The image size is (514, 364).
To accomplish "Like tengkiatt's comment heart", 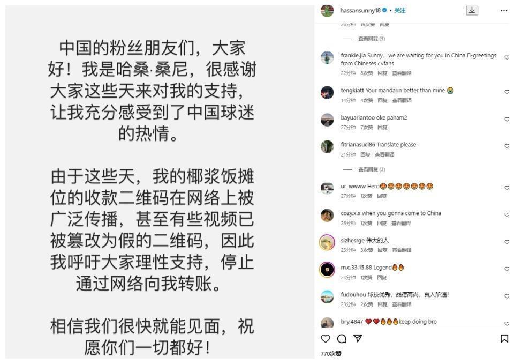I will (507, 92).
